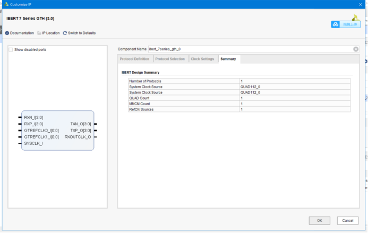Click Vivado logo in title bar
This screenshot has width=368, height=233.
6,4
